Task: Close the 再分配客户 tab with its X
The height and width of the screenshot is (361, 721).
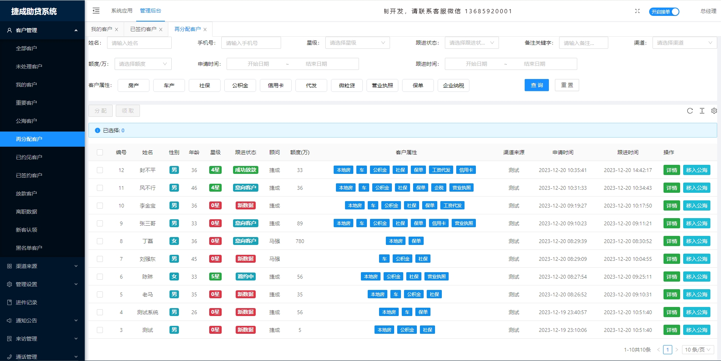Action: pos(205,29)
